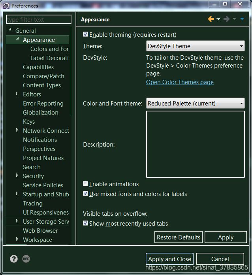252x275 pixels.
Task: Expand the User Storage Service node
Action: [x=17, y=221]
